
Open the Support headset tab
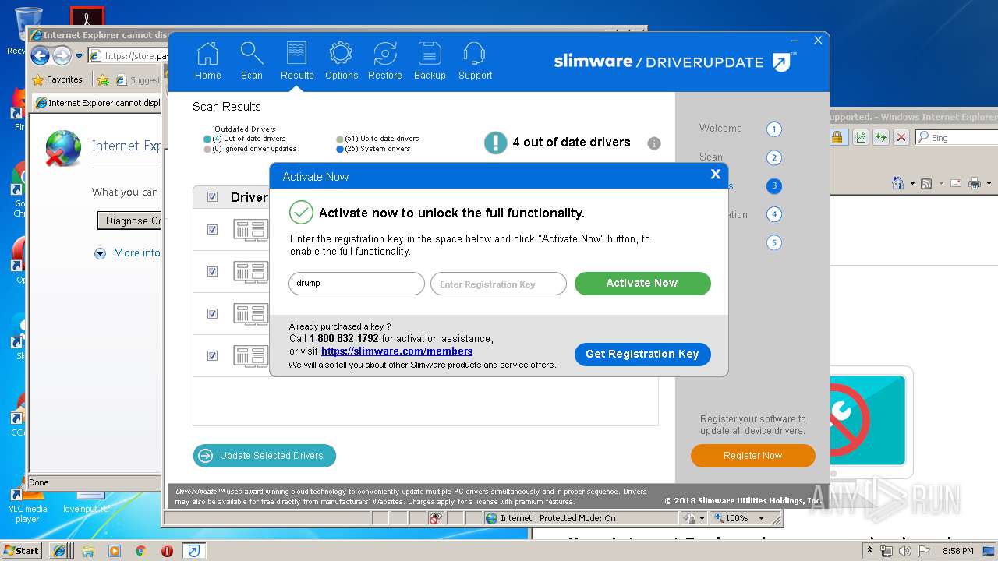(475, 61)
